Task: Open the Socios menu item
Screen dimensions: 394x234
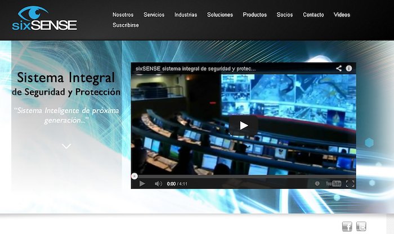Action: [285, 15]
